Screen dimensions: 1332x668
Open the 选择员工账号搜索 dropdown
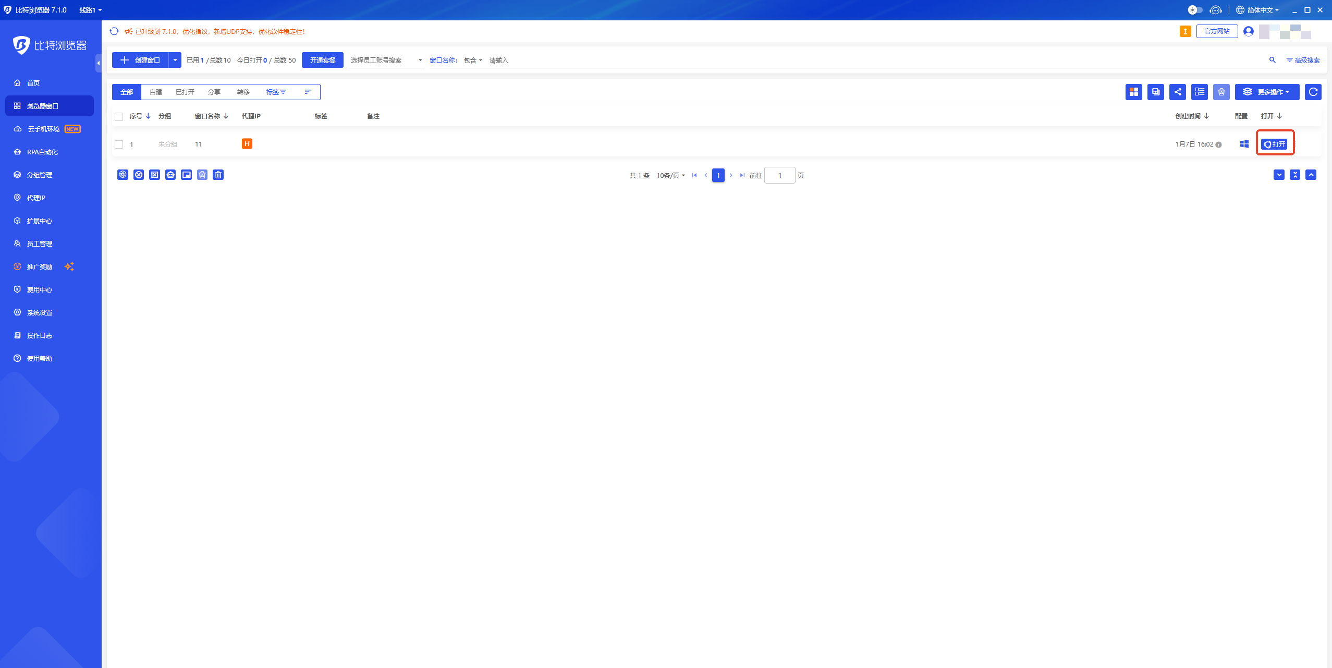386,60
